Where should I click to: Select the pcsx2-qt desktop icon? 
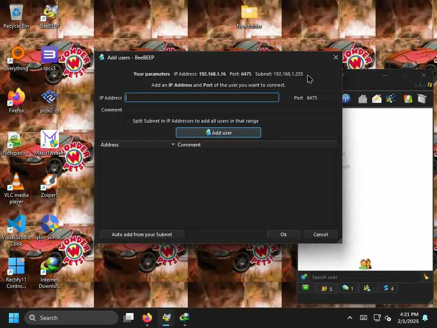pos(50,101)
